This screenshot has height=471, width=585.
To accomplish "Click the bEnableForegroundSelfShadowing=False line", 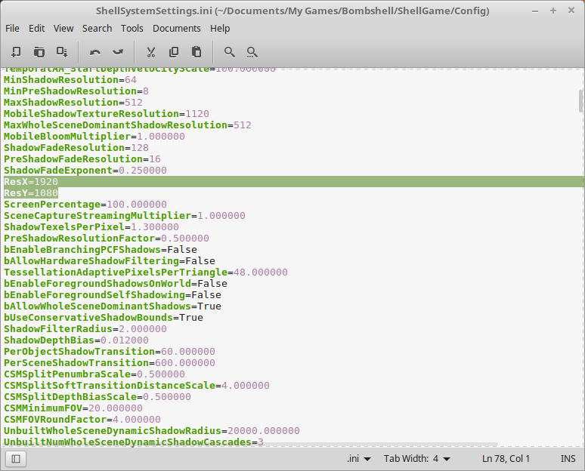I will pos(113,295).
